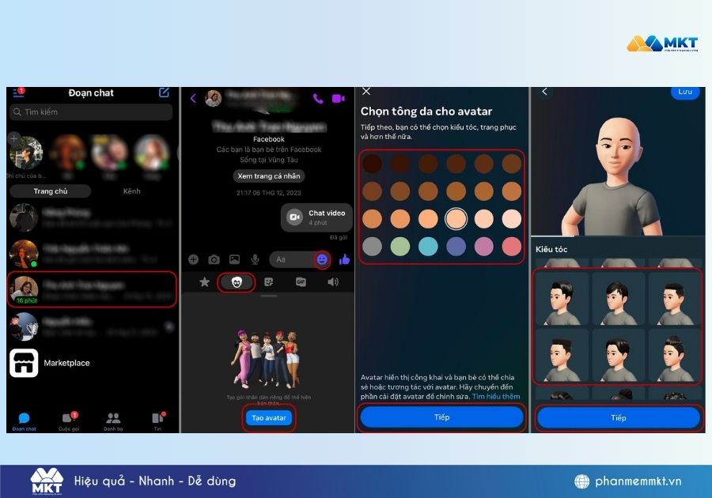Open the menu icon with notification badge

click(19, 92)
